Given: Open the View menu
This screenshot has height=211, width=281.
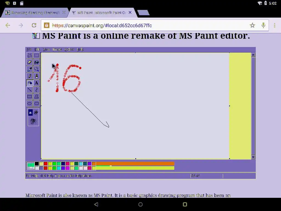Looking at the screenshot, I should 46,49.
